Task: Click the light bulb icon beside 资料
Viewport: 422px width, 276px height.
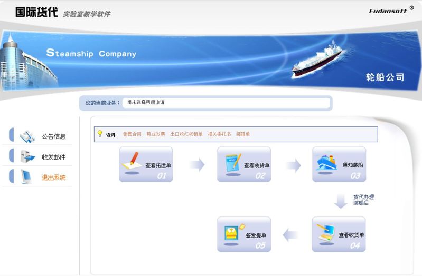Action: coord(100,133)
